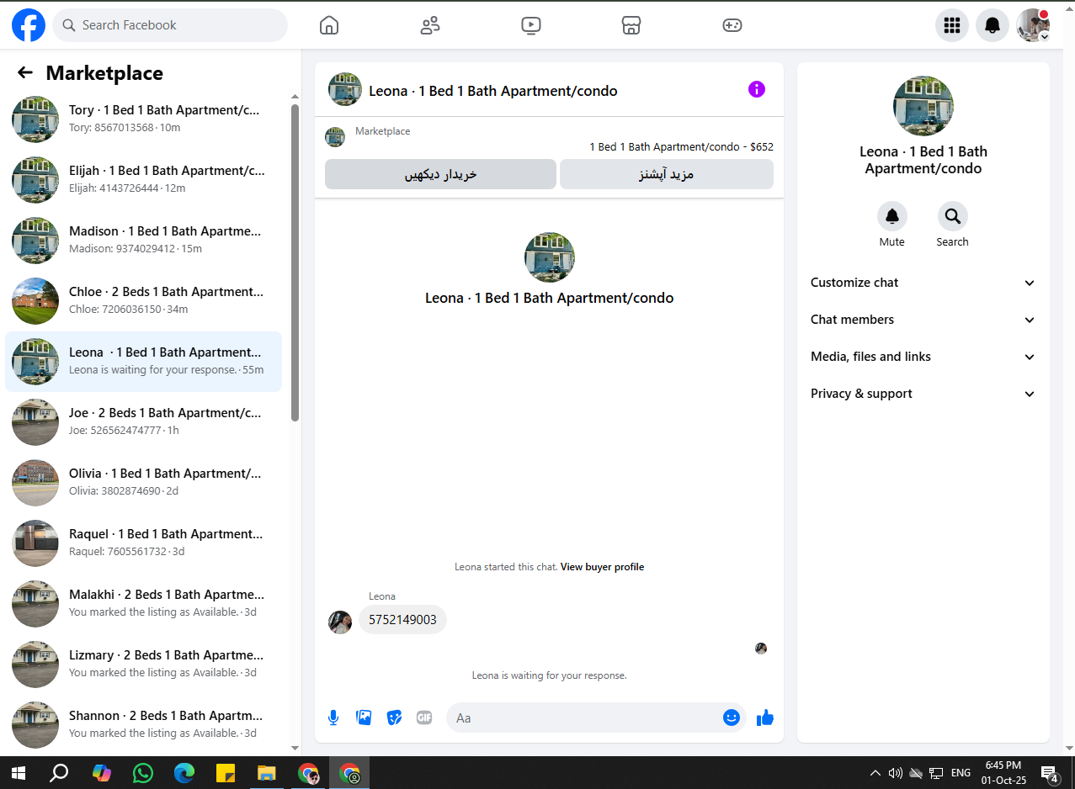1075x789 pixels.
Task: Click the مزید آپشنز button
Action: 667,174
